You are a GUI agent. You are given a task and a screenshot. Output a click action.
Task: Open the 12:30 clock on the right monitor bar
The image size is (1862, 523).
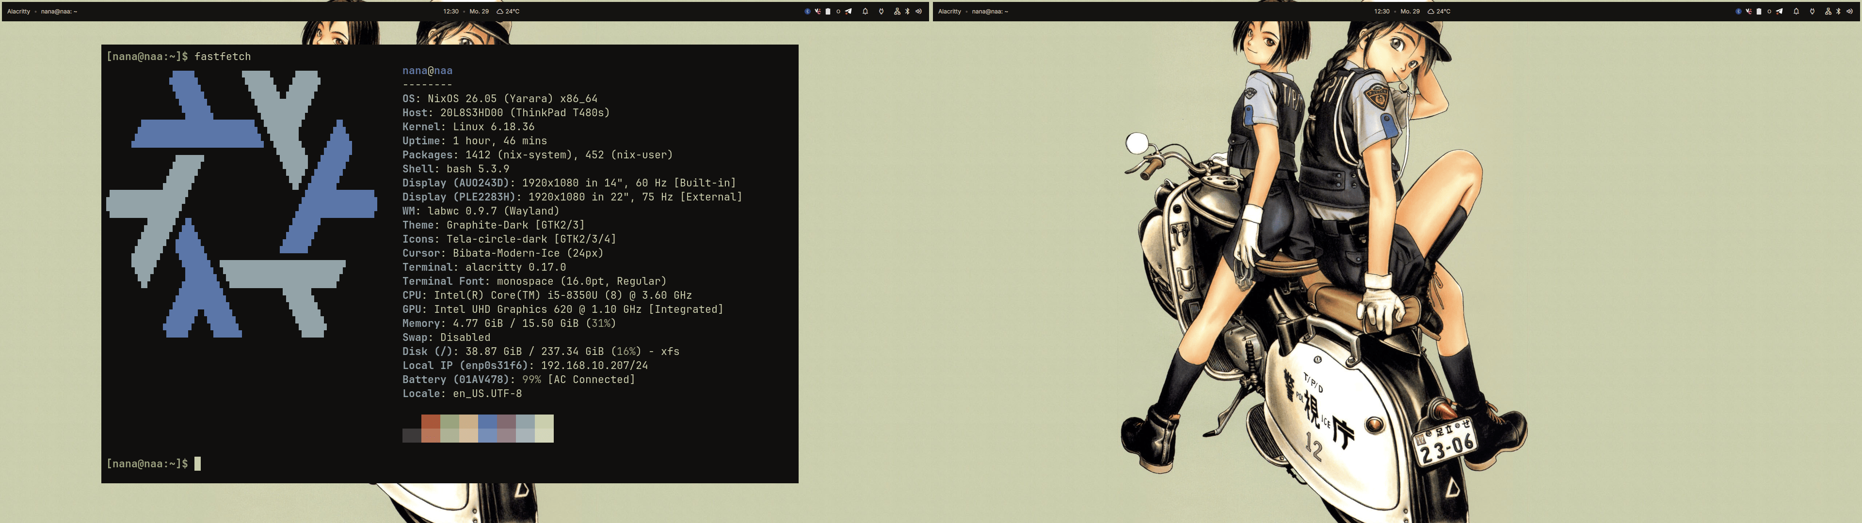(1382, 12)
